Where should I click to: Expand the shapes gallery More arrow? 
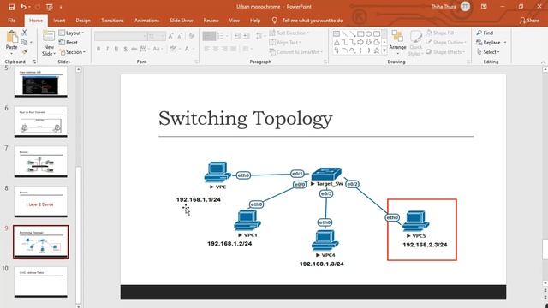coord(384,51)
